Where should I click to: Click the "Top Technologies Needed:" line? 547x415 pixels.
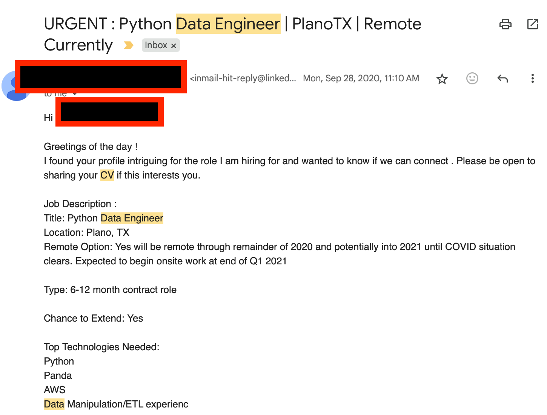point(101,347)
